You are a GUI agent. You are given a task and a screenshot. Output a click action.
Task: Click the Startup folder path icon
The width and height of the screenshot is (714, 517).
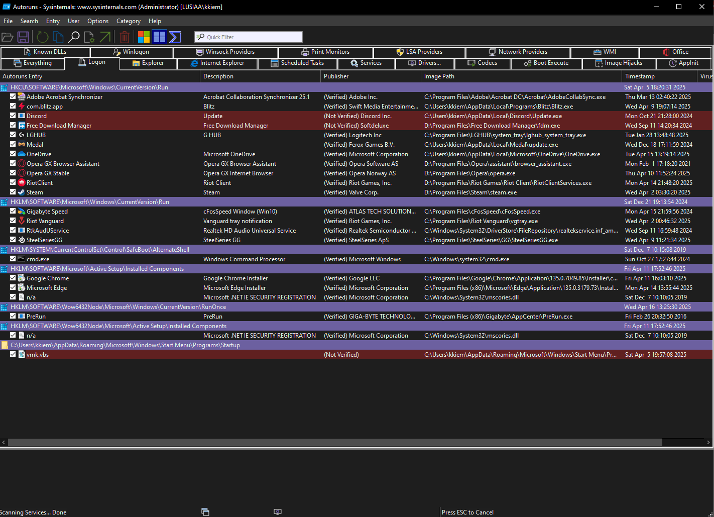(5, 345)
